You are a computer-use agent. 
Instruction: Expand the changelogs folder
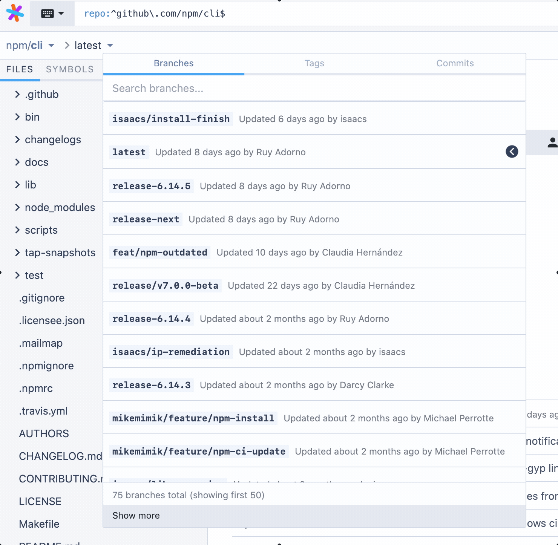[48, 139]
